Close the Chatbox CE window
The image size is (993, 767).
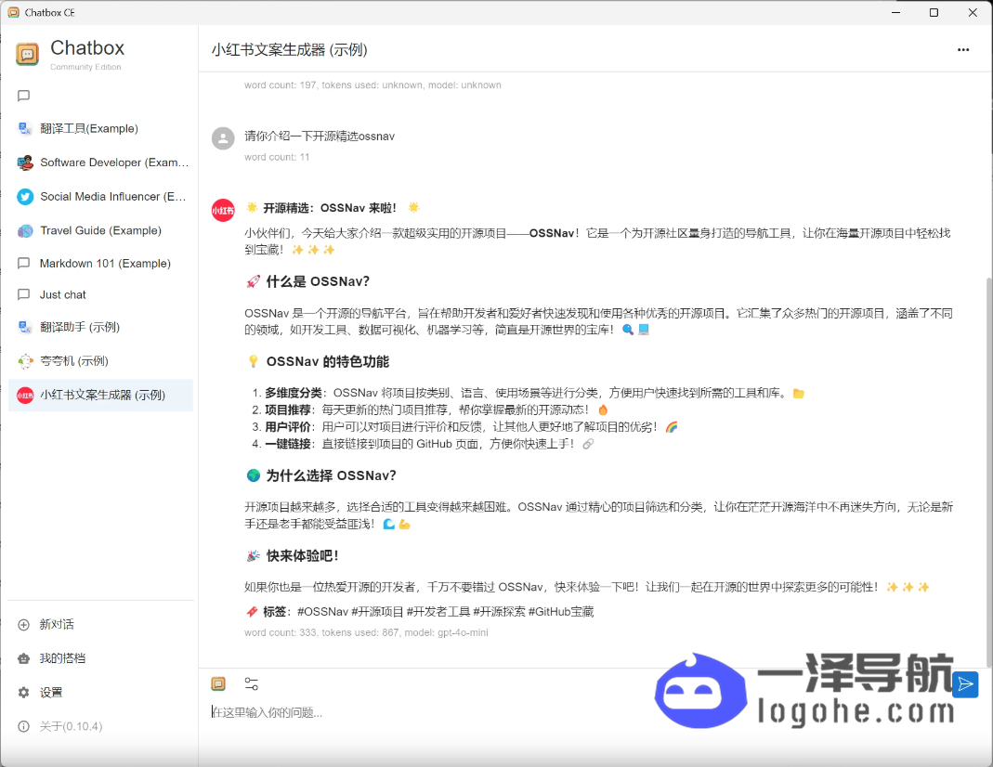[x=973, y=12]
